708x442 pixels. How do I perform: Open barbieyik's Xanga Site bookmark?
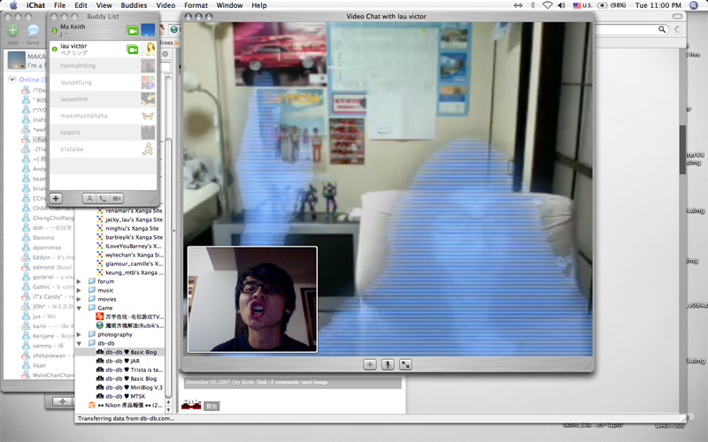(134, 237)
